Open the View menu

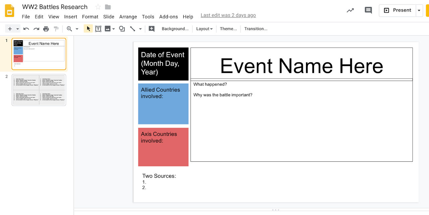pyautogui.click(x=54, y=16)
